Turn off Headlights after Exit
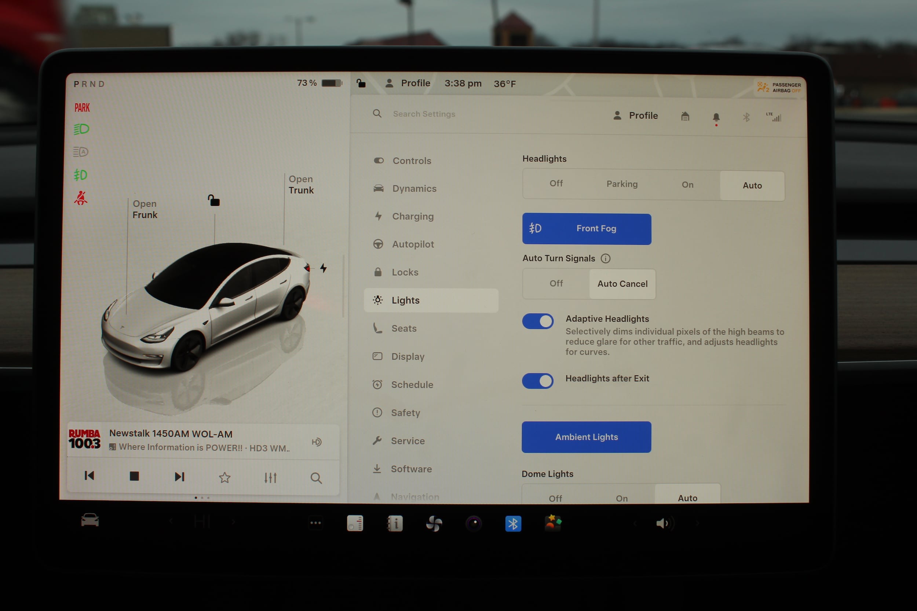 538,381
